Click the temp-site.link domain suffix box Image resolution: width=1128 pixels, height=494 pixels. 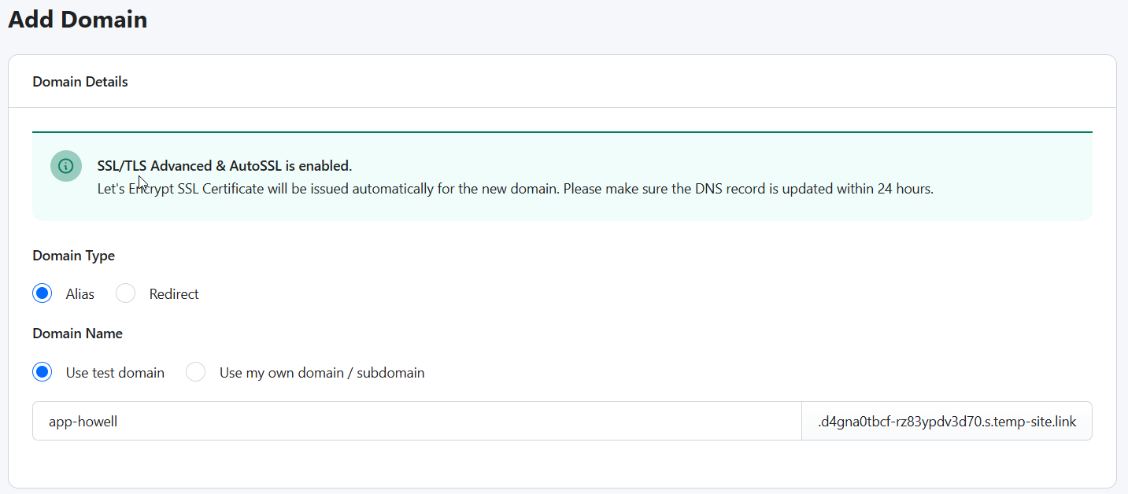946,422
